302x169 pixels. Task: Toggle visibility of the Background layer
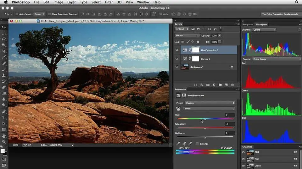[177, 67]
